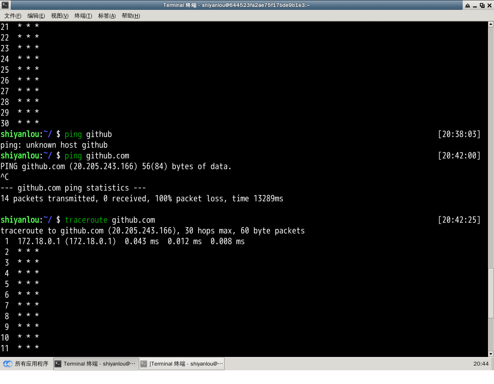Click the vertical scrollbar thumb

491,293
